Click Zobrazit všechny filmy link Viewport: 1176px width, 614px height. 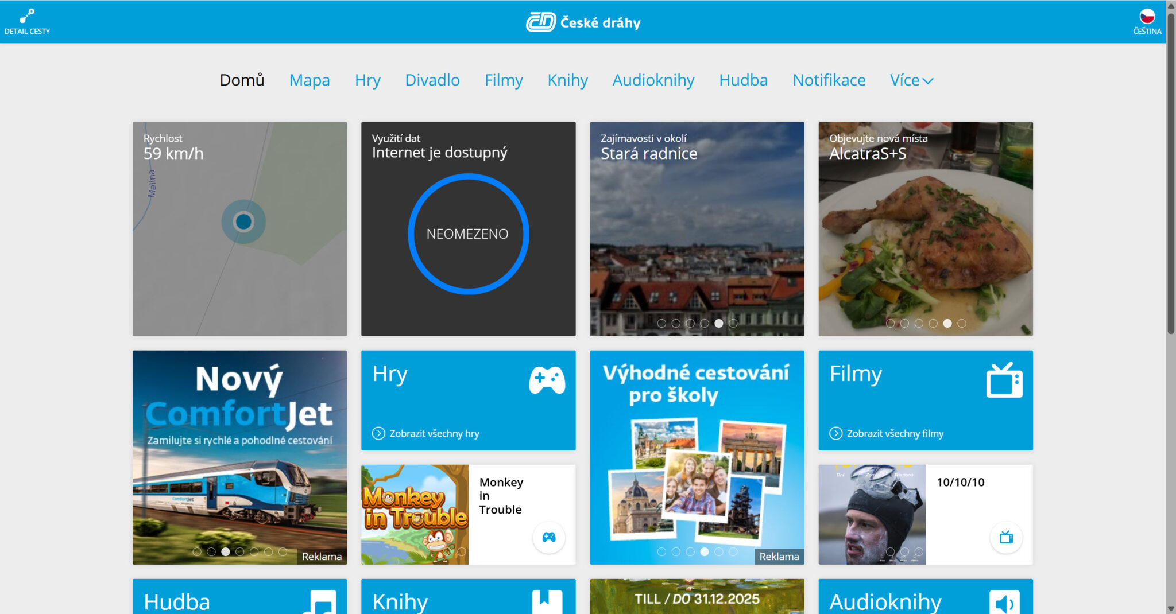(x=895, y=434)
